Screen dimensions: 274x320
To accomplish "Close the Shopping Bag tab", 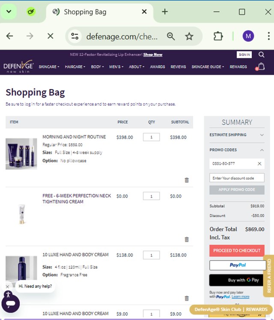I will (x=144, y=12).
